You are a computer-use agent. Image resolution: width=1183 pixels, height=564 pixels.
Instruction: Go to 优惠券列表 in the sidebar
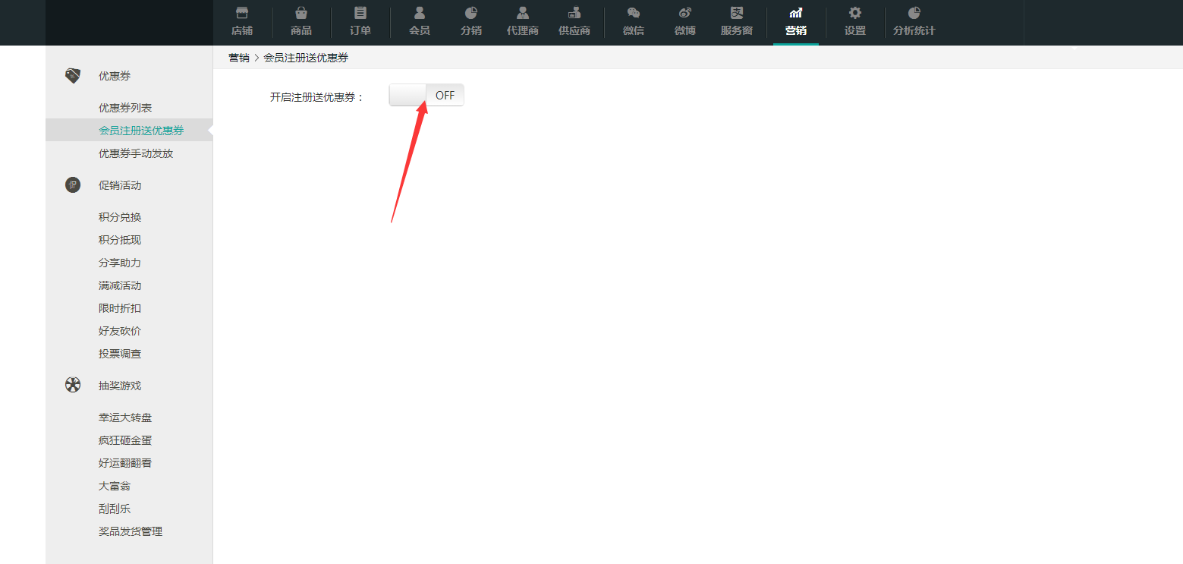coord(125,108)
